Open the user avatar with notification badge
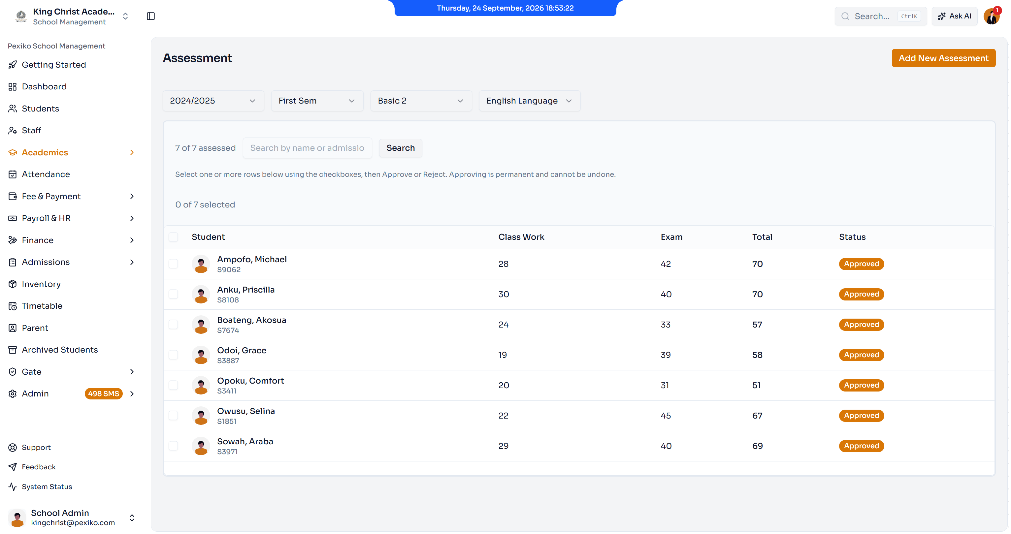 coord(992,16)
